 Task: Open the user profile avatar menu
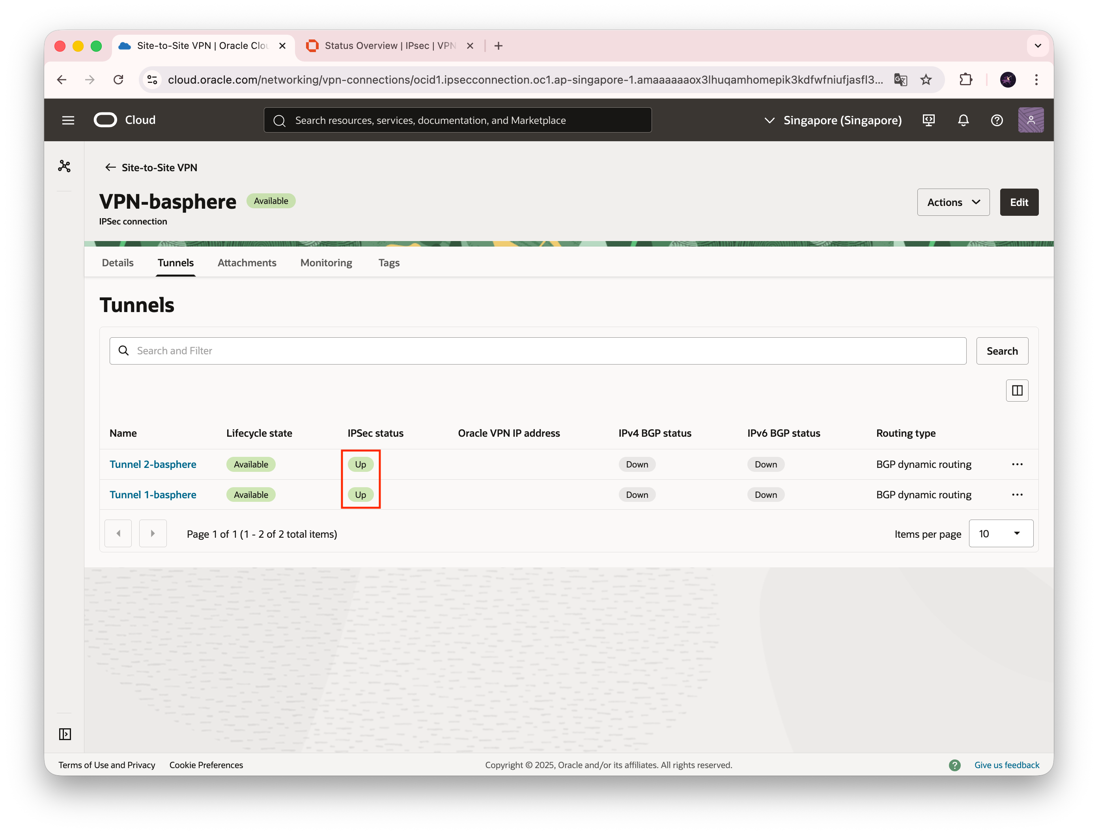1031,120
